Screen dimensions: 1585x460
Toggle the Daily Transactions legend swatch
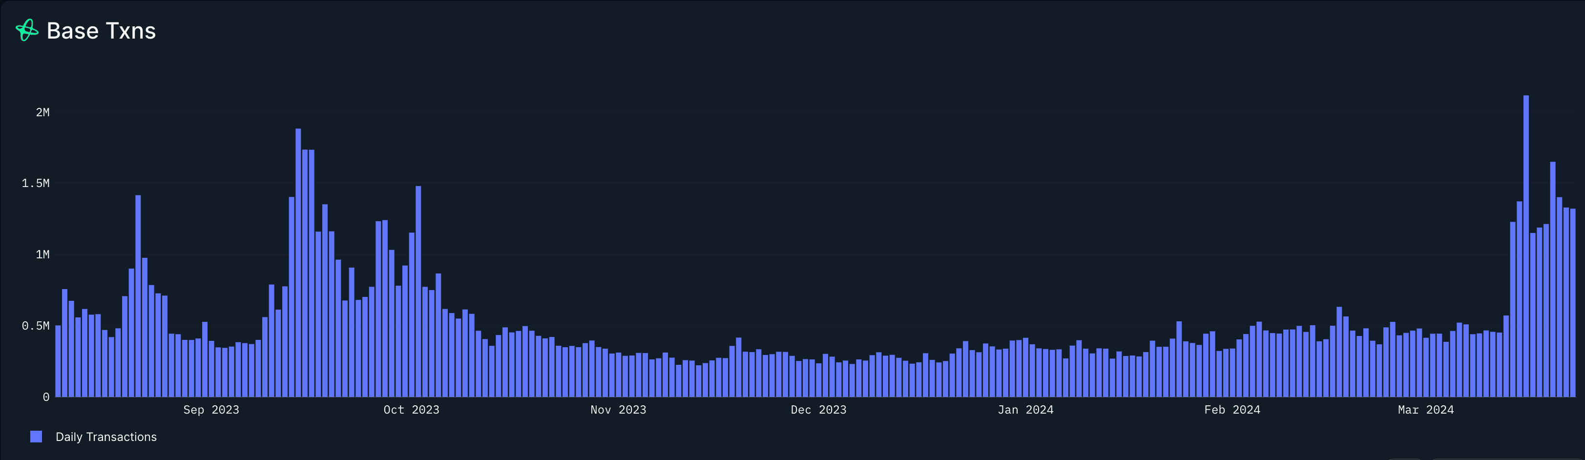(36, 437)
